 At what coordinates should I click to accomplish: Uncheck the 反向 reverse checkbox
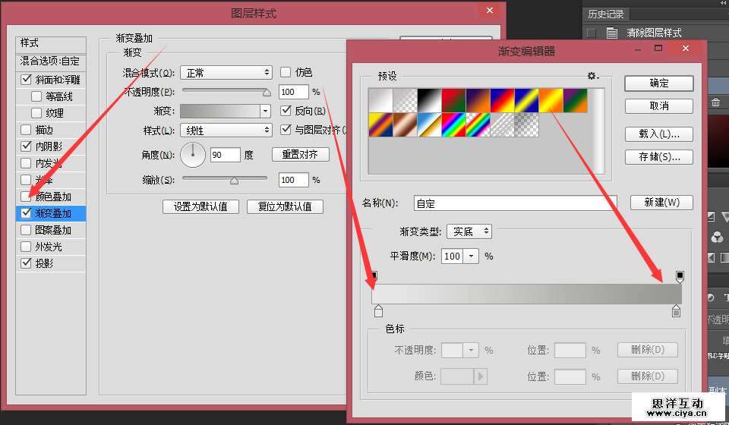pyautogui.click(x=286, y=111)
